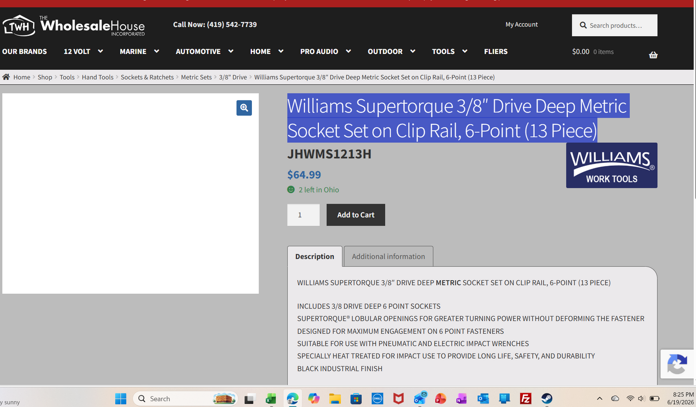Click the home icon in the breadcrumb
Screen dimensions: 696x407
pos(6,77)
